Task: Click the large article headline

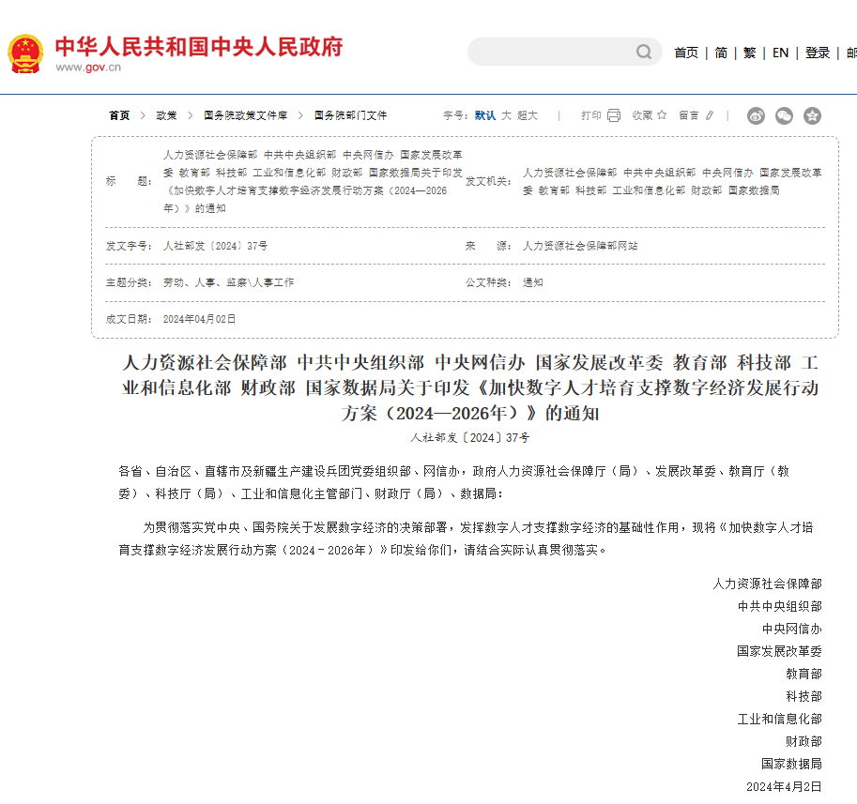Action: tap(470, 387)
